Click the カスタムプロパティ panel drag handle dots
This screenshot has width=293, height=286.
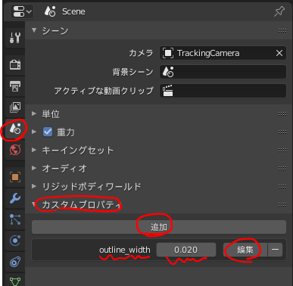[282, 204]
